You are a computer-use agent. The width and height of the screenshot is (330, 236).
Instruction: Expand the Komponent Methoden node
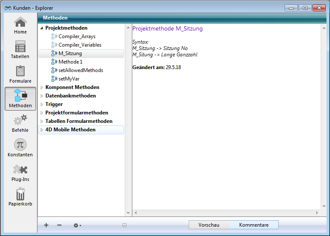(42, 87)
